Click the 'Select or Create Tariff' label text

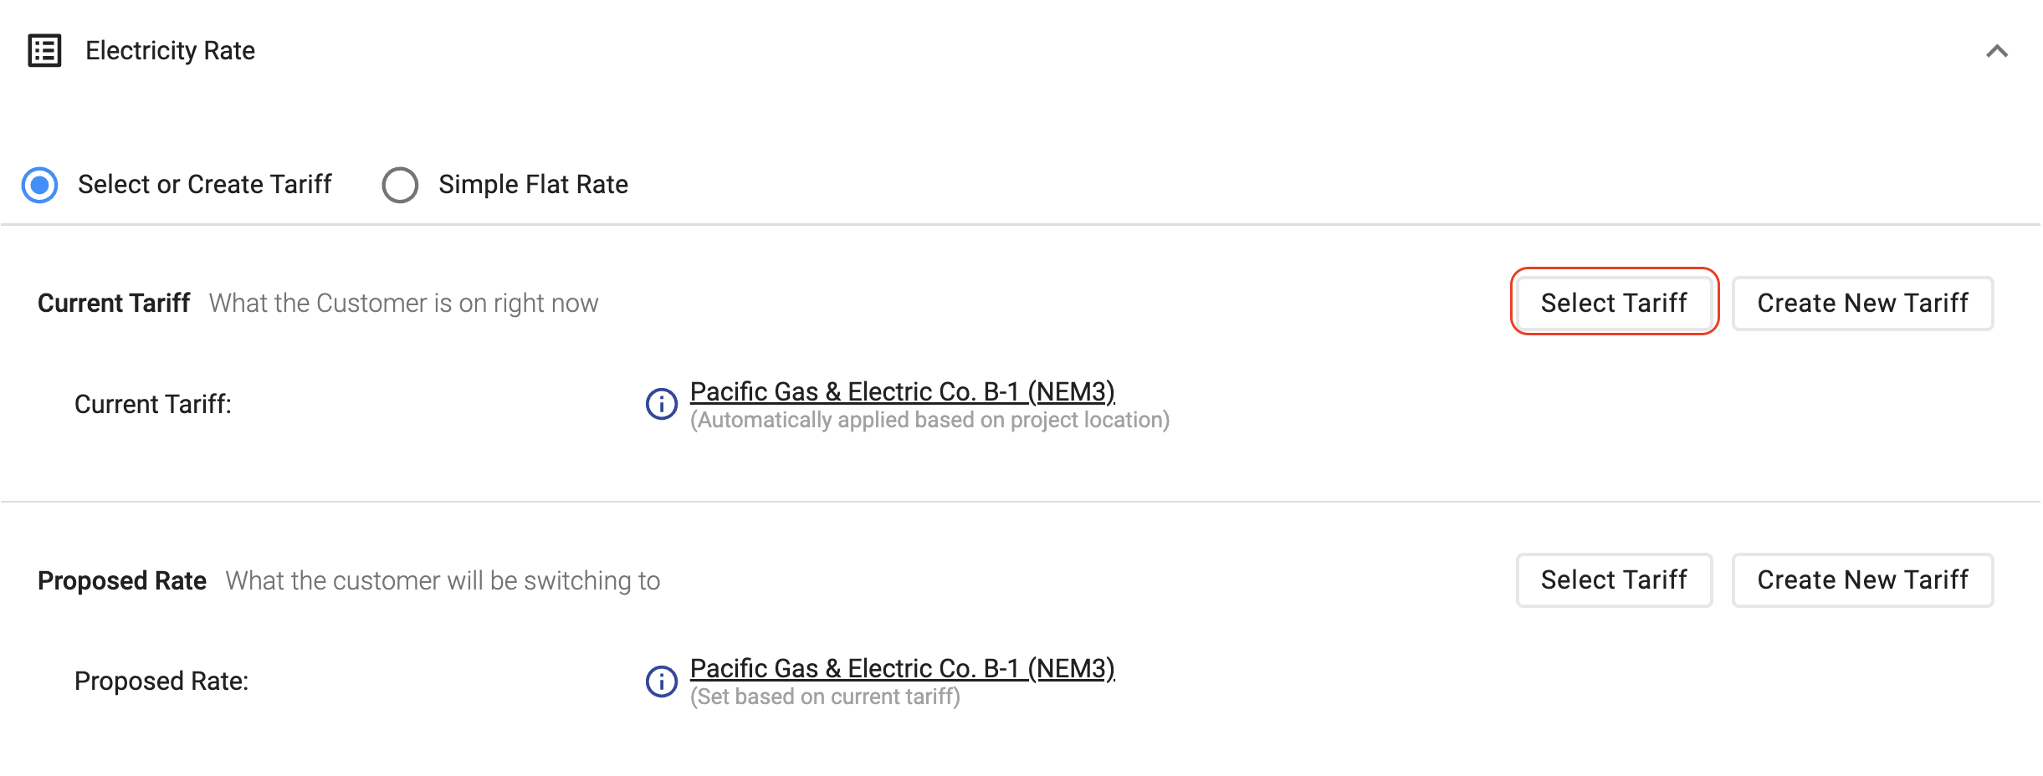pos(205,185)
